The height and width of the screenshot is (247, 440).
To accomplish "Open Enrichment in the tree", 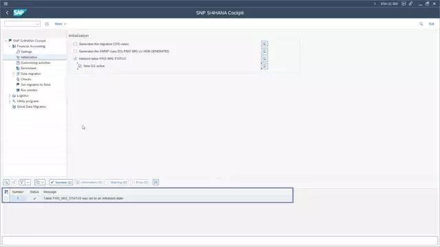I will coord(28,68).
